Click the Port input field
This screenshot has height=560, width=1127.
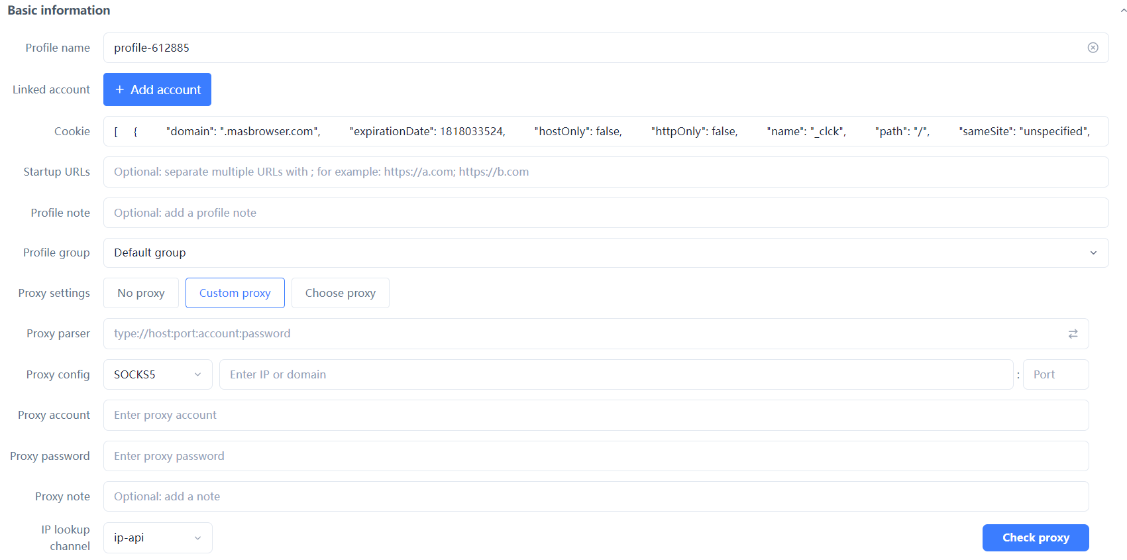pyautogui.click(x=1056, y=374)
